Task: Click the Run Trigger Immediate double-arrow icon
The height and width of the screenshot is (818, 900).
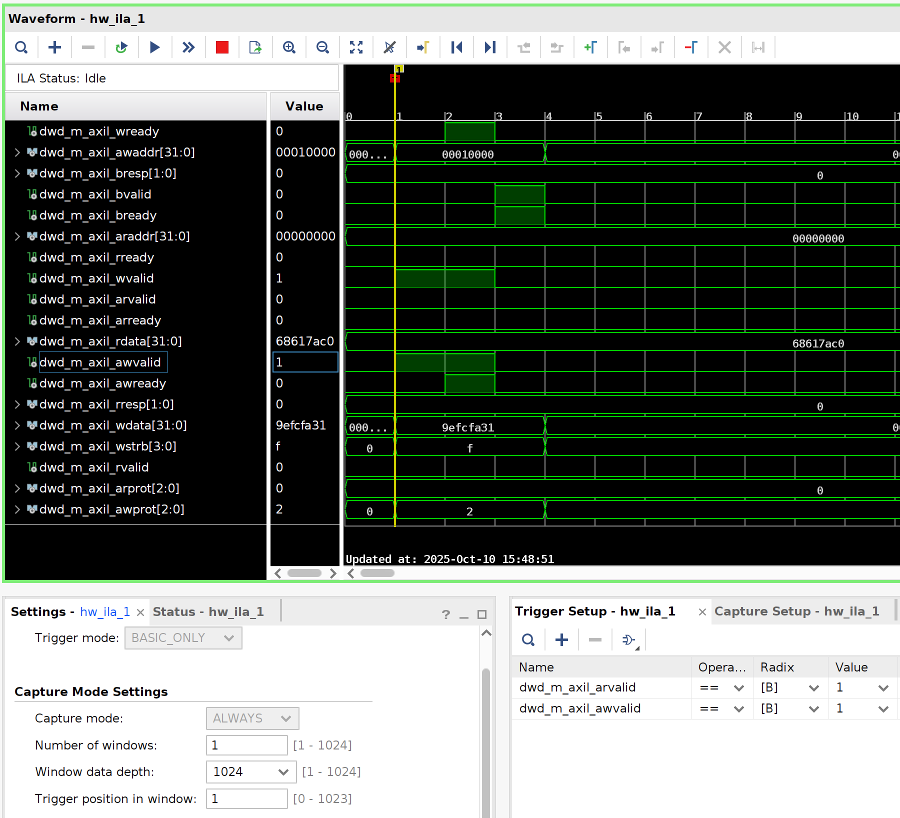Action: [x=188, y=47]
